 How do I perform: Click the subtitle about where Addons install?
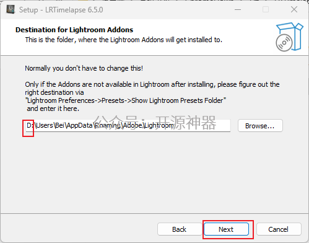coord(124,40)
